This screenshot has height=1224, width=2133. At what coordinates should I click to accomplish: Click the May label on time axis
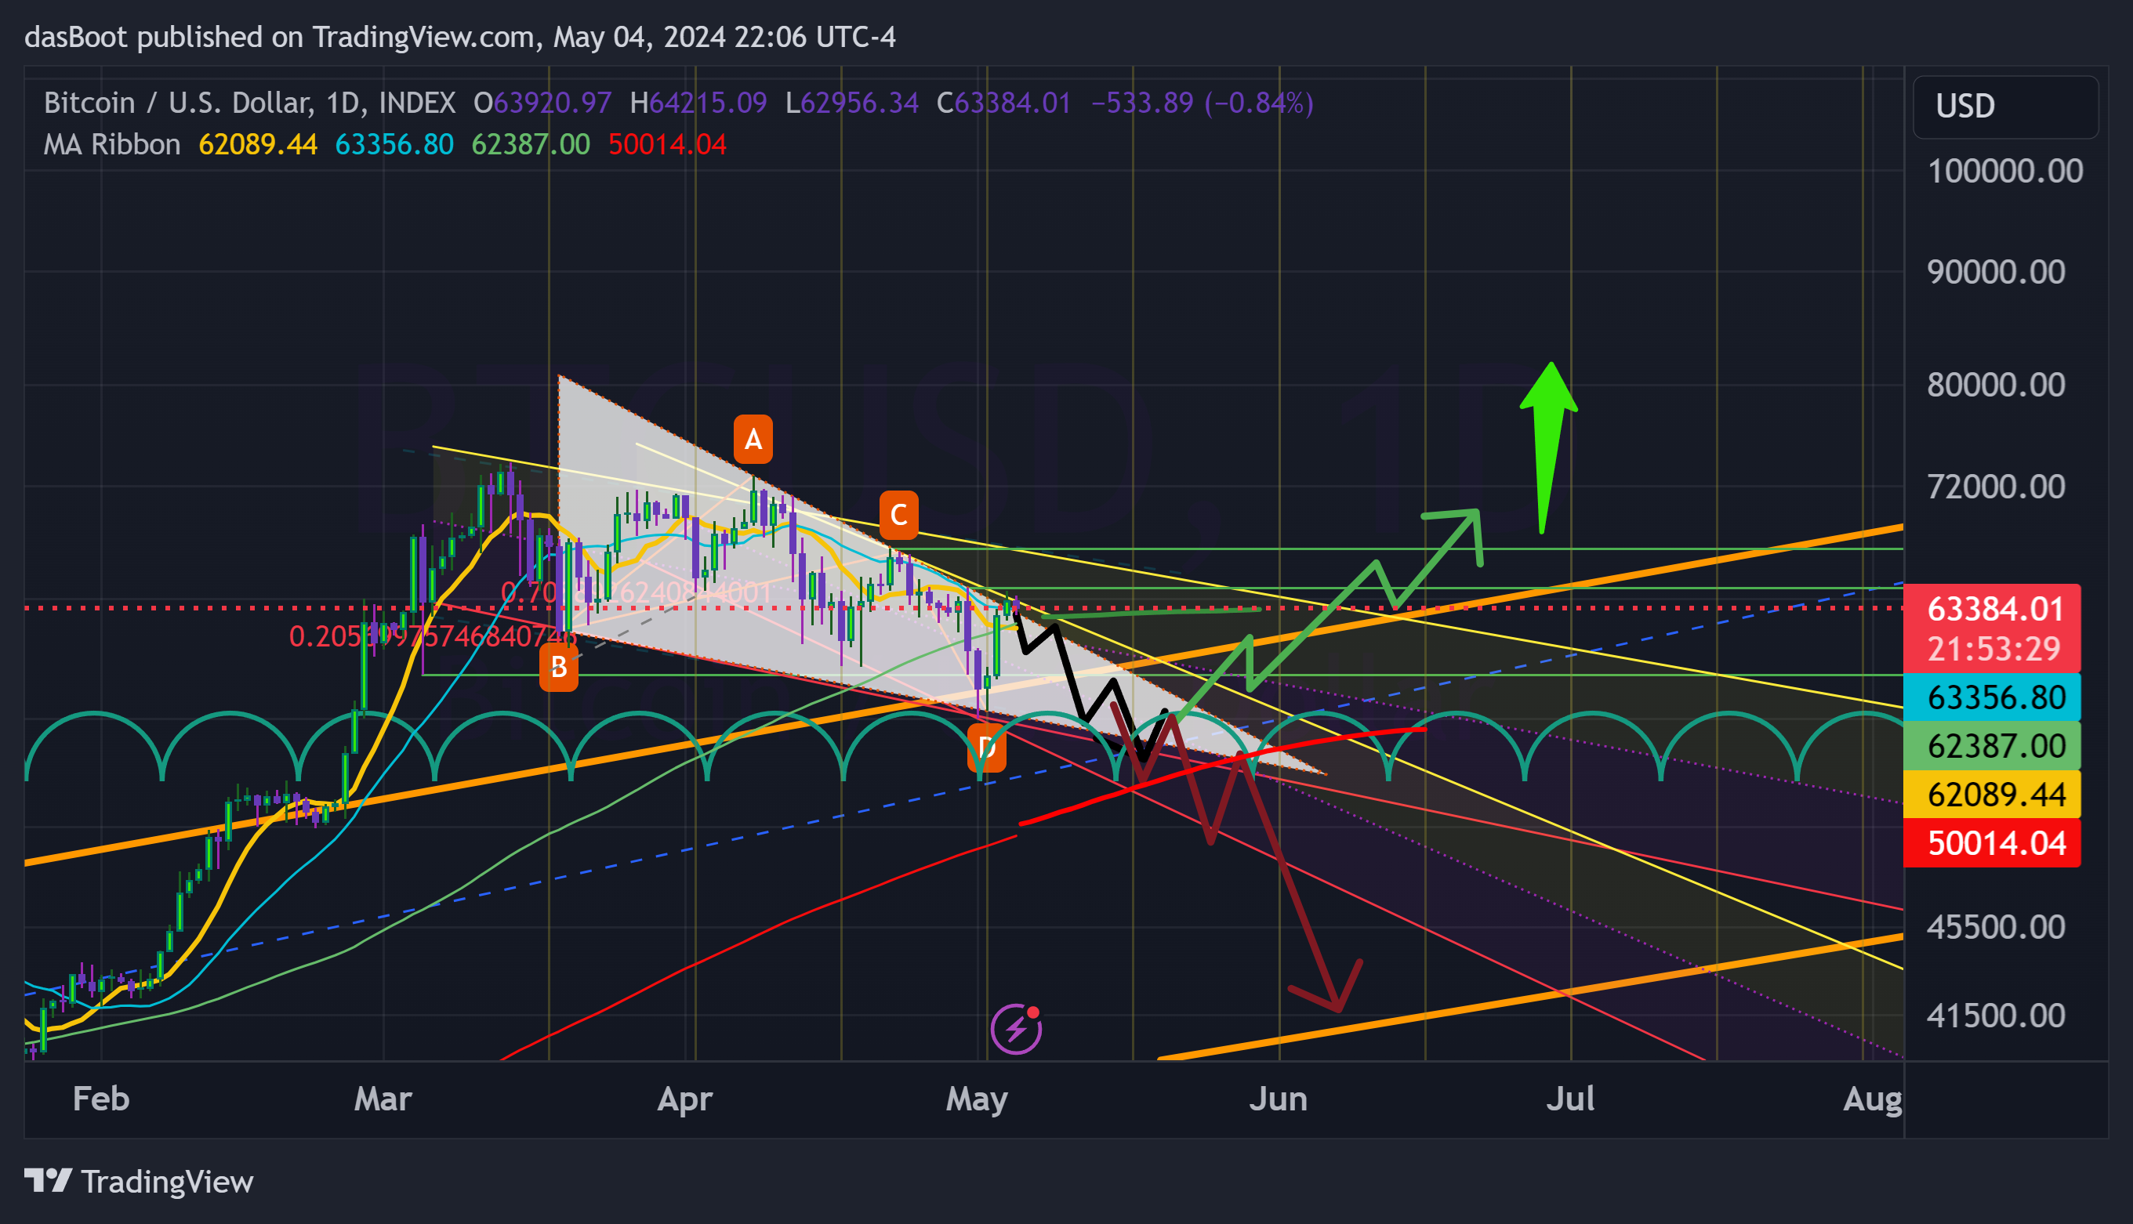977,1099
